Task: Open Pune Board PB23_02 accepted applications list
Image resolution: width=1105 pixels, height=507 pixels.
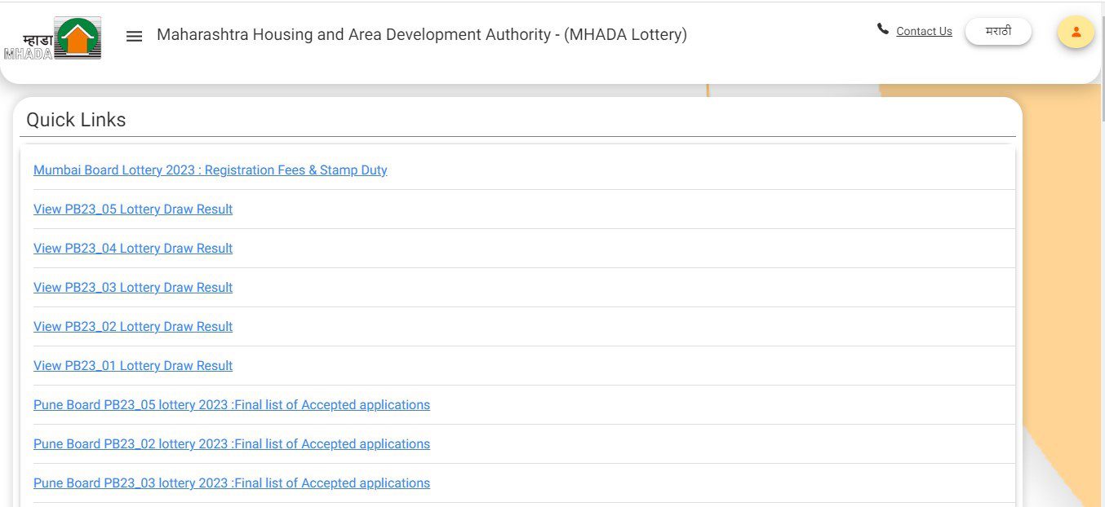Action: [232, 443]
